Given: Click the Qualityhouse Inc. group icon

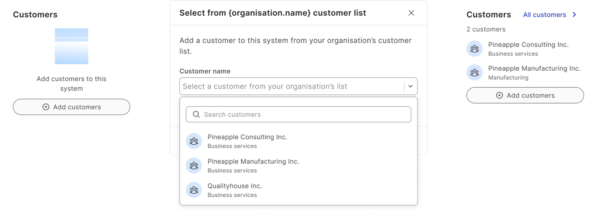Looking at the screenshot, I should click(x=194, y=190).
